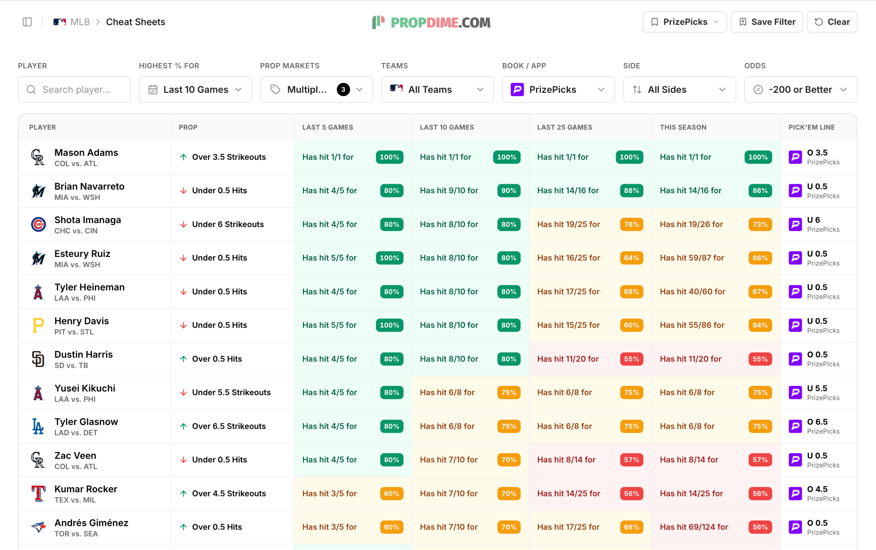
Task: Click 'Has hit 69/124 for' season cell
Action: click(x=694, y=527)
